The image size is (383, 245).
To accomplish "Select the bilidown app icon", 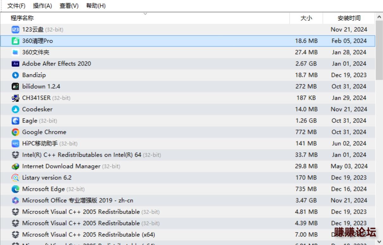I will 15,86.
